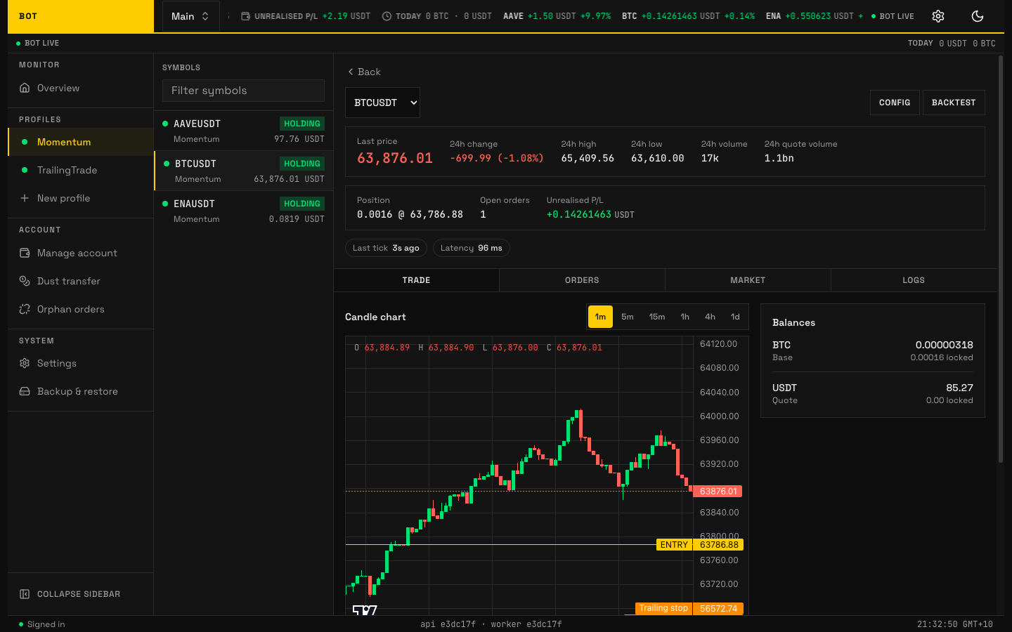Focus the Filter symbols field
The height and width of the screenshot is (632, 1012).
(x=243, y=91)
